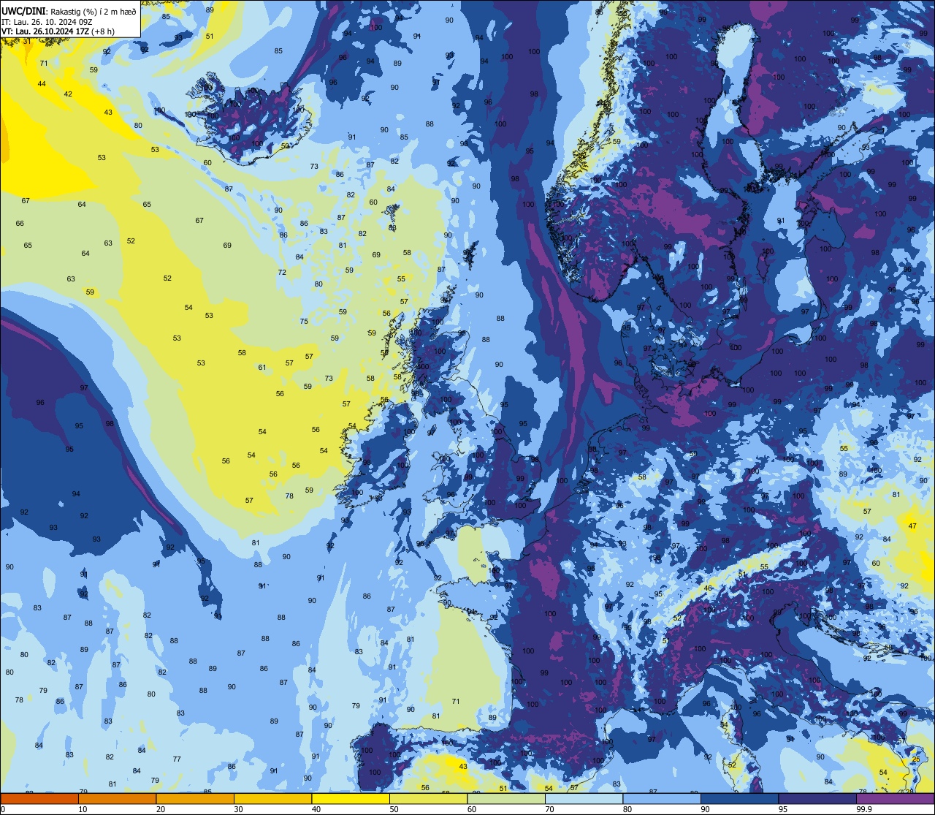The image size is (935, 815).
Task: Click the '99.9' legend scale label
Action: pos(864,809)
